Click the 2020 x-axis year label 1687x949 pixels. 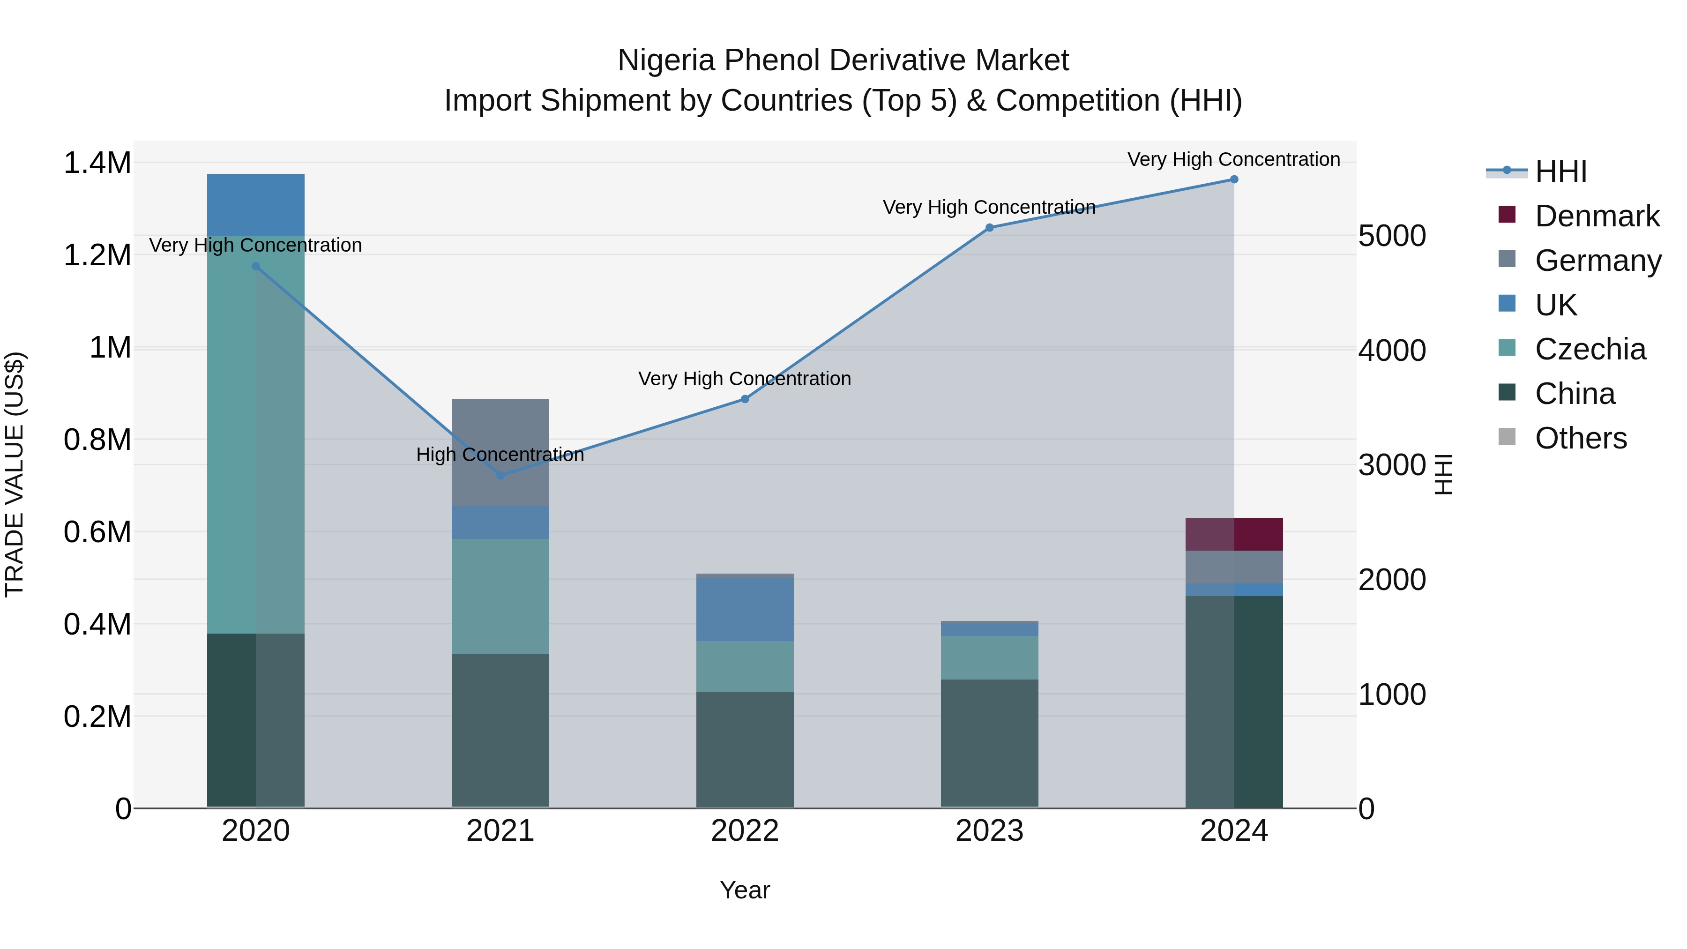[x=256, y=830]
